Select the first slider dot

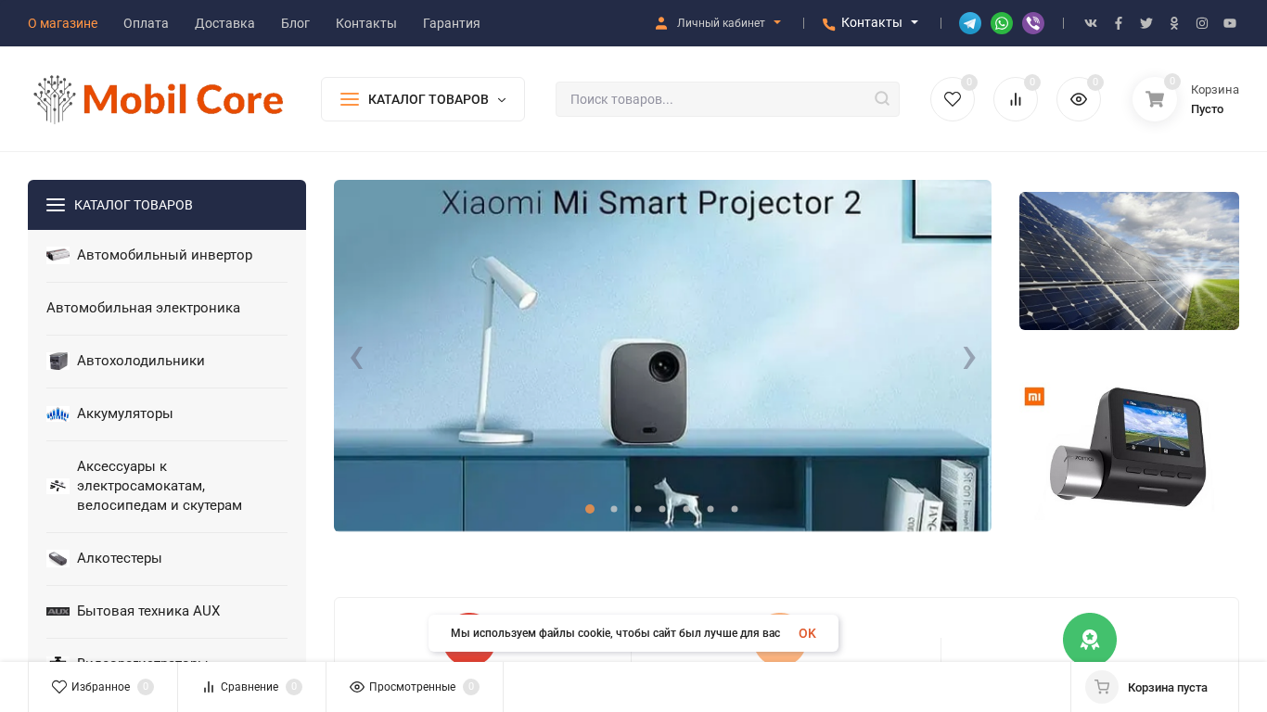tap(590, 508)
